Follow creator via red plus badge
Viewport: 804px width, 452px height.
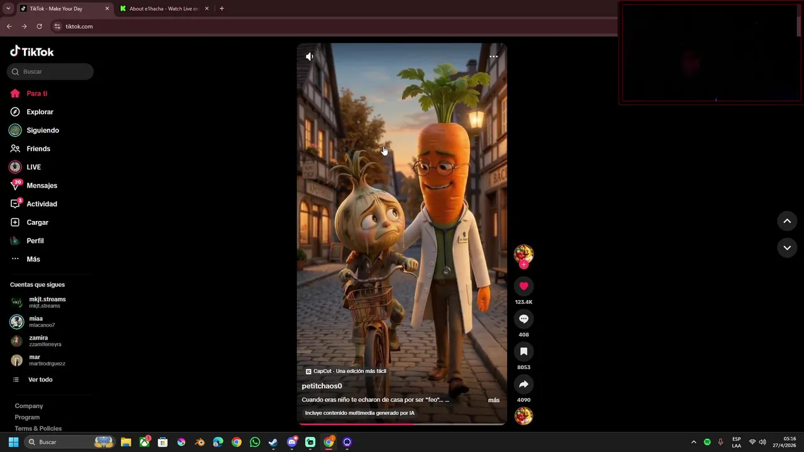coord(524,265)
